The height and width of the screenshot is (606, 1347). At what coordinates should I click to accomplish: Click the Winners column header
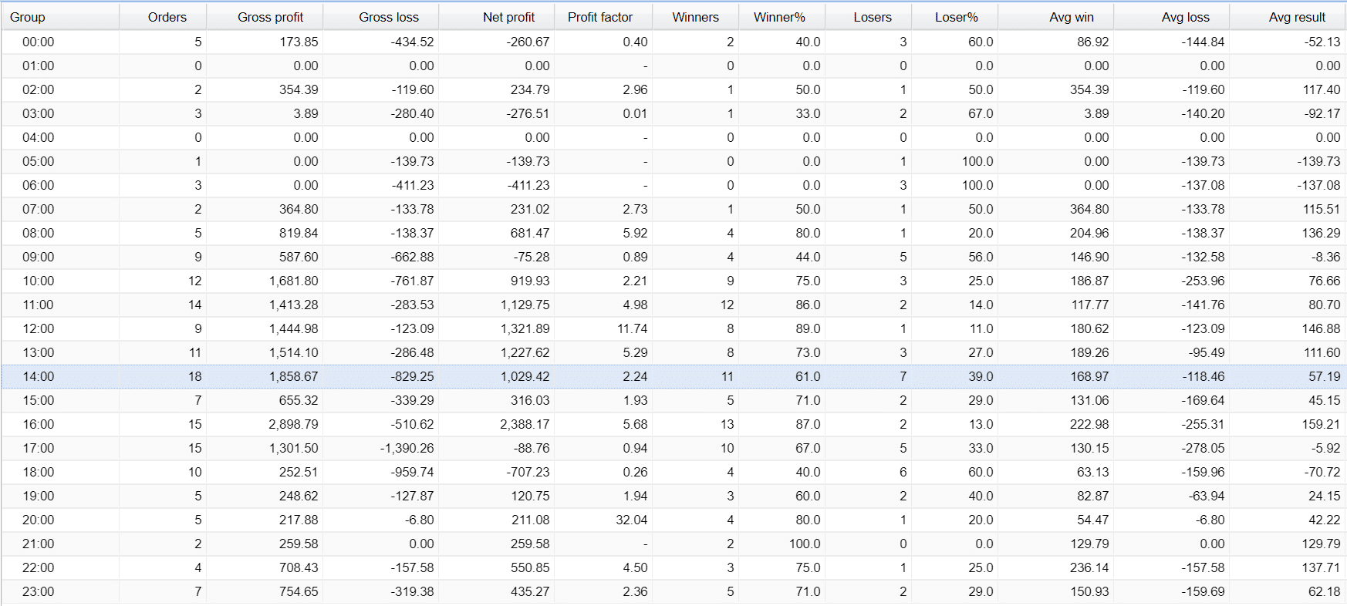[695, 17]
